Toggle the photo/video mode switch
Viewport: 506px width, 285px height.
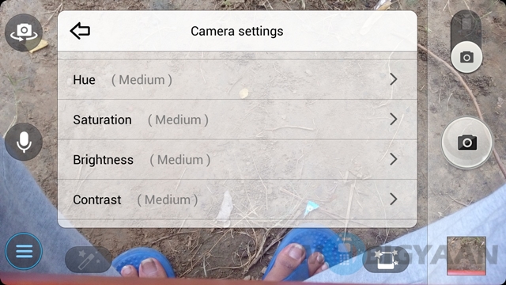tap(466, 41)
